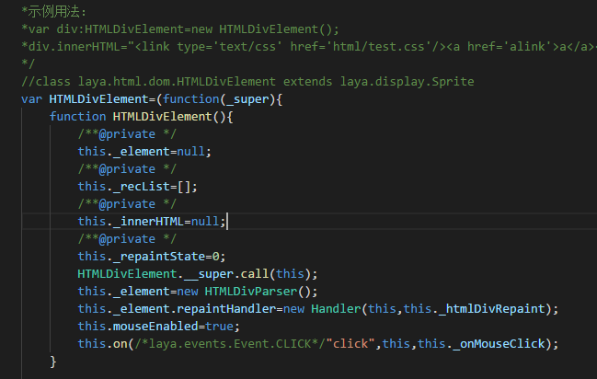Click on "this._repaintState=0;" statement
The width and height of the screenshot is (597, 379).
coord(151,257)
